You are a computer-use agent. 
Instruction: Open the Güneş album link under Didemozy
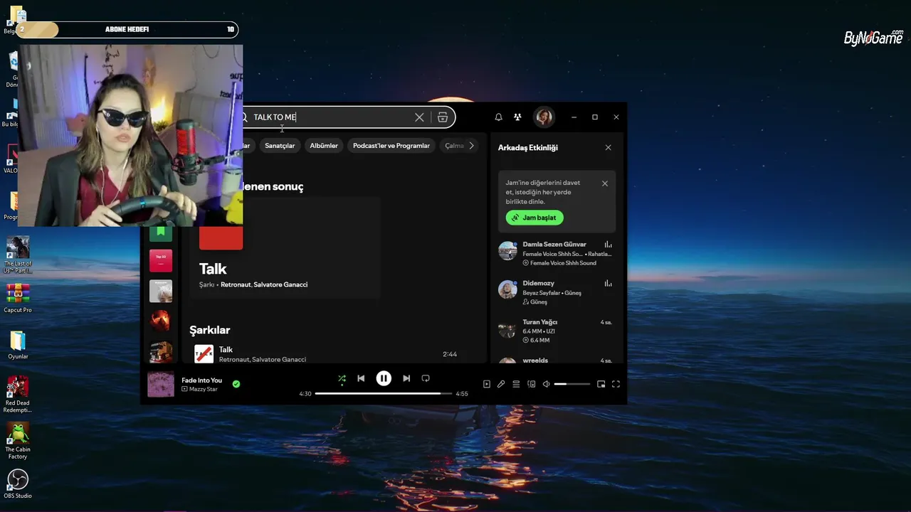pyautogui.click(x=539, y=302)
